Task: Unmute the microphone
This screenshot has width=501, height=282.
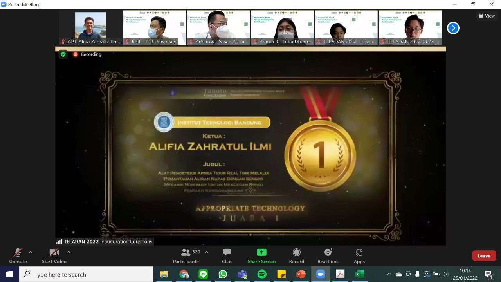Action: point(18,256)
